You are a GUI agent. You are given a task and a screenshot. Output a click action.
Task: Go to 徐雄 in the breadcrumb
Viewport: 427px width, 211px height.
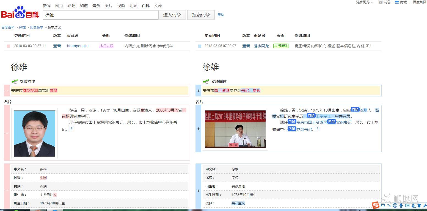tap(22, 27)
